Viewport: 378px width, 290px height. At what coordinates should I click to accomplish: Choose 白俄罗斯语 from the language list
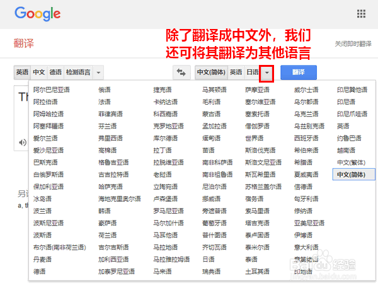pyautogui.click(x=49, y=175)
